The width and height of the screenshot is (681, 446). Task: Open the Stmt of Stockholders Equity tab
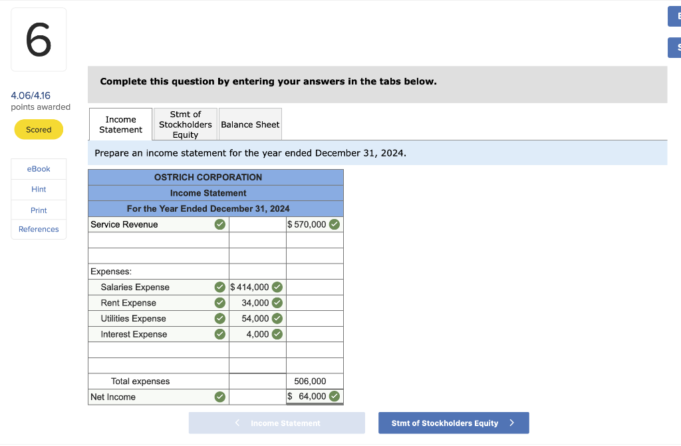pyautogui.click(x=185, y=124)
